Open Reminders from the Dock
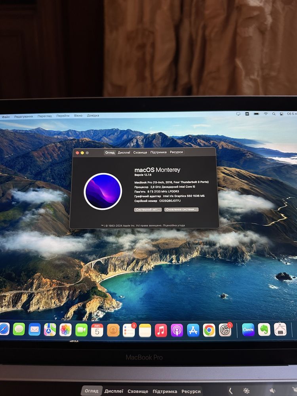 coord(129,331)
